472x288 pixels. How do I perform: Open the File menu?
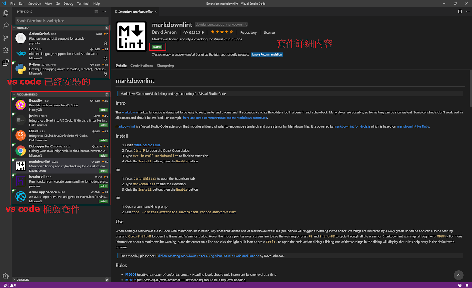coord(13,4)
